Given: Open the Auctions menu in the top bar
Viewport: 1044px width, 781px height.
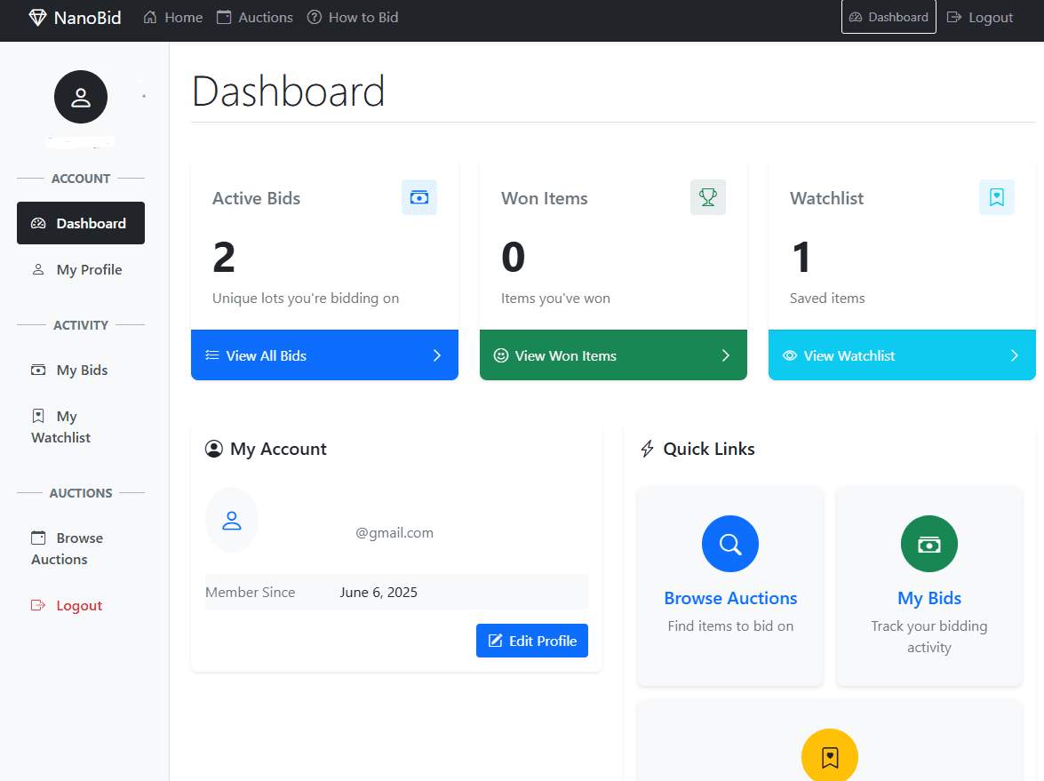Looking at the screenshot, I should coord(255,17).
